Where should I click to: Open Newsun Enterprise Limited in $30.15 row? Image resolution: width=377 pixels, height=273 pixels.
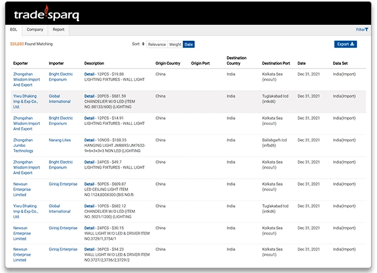(22, 233)
